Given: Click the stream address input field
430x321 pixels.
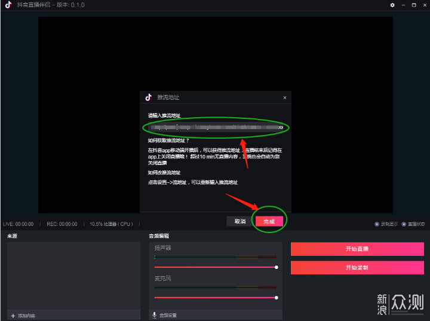Looking at the screenshot, I should (216, 127).
